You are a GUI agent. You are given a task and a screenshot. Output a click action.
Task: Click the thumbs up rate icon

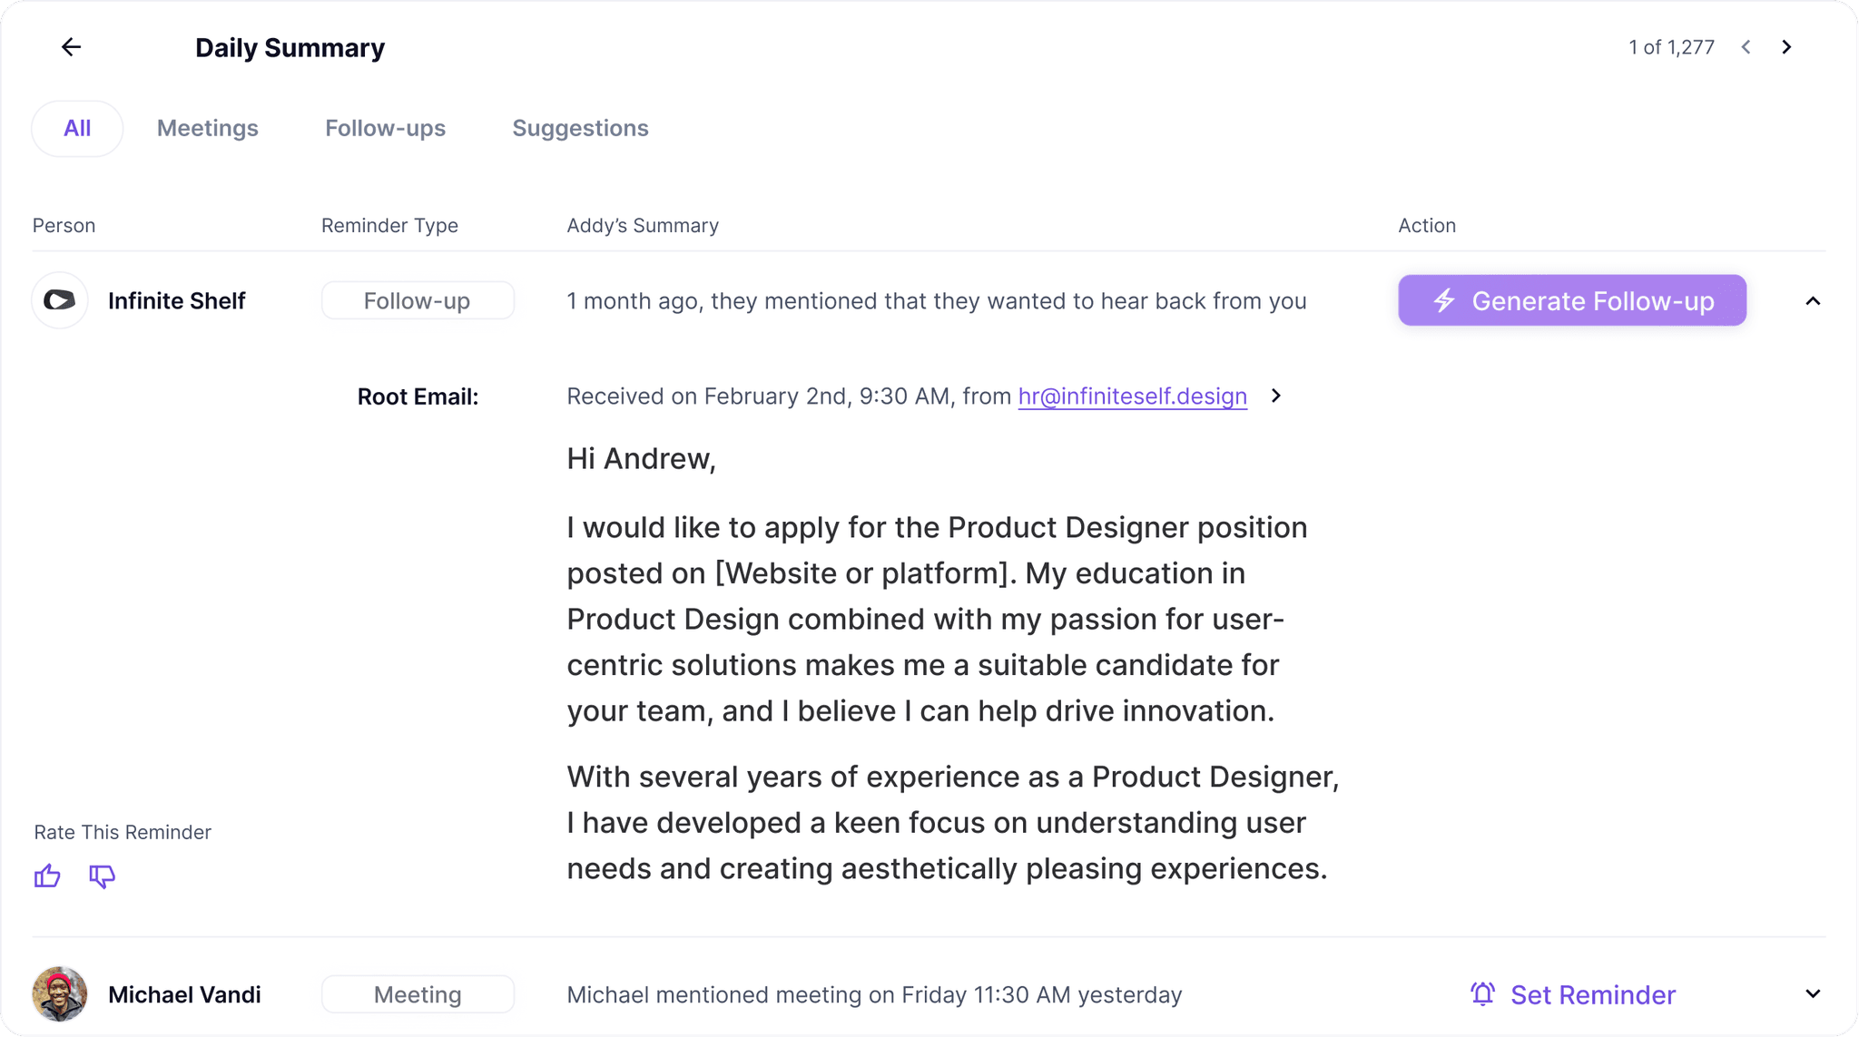tap(47, 875)
